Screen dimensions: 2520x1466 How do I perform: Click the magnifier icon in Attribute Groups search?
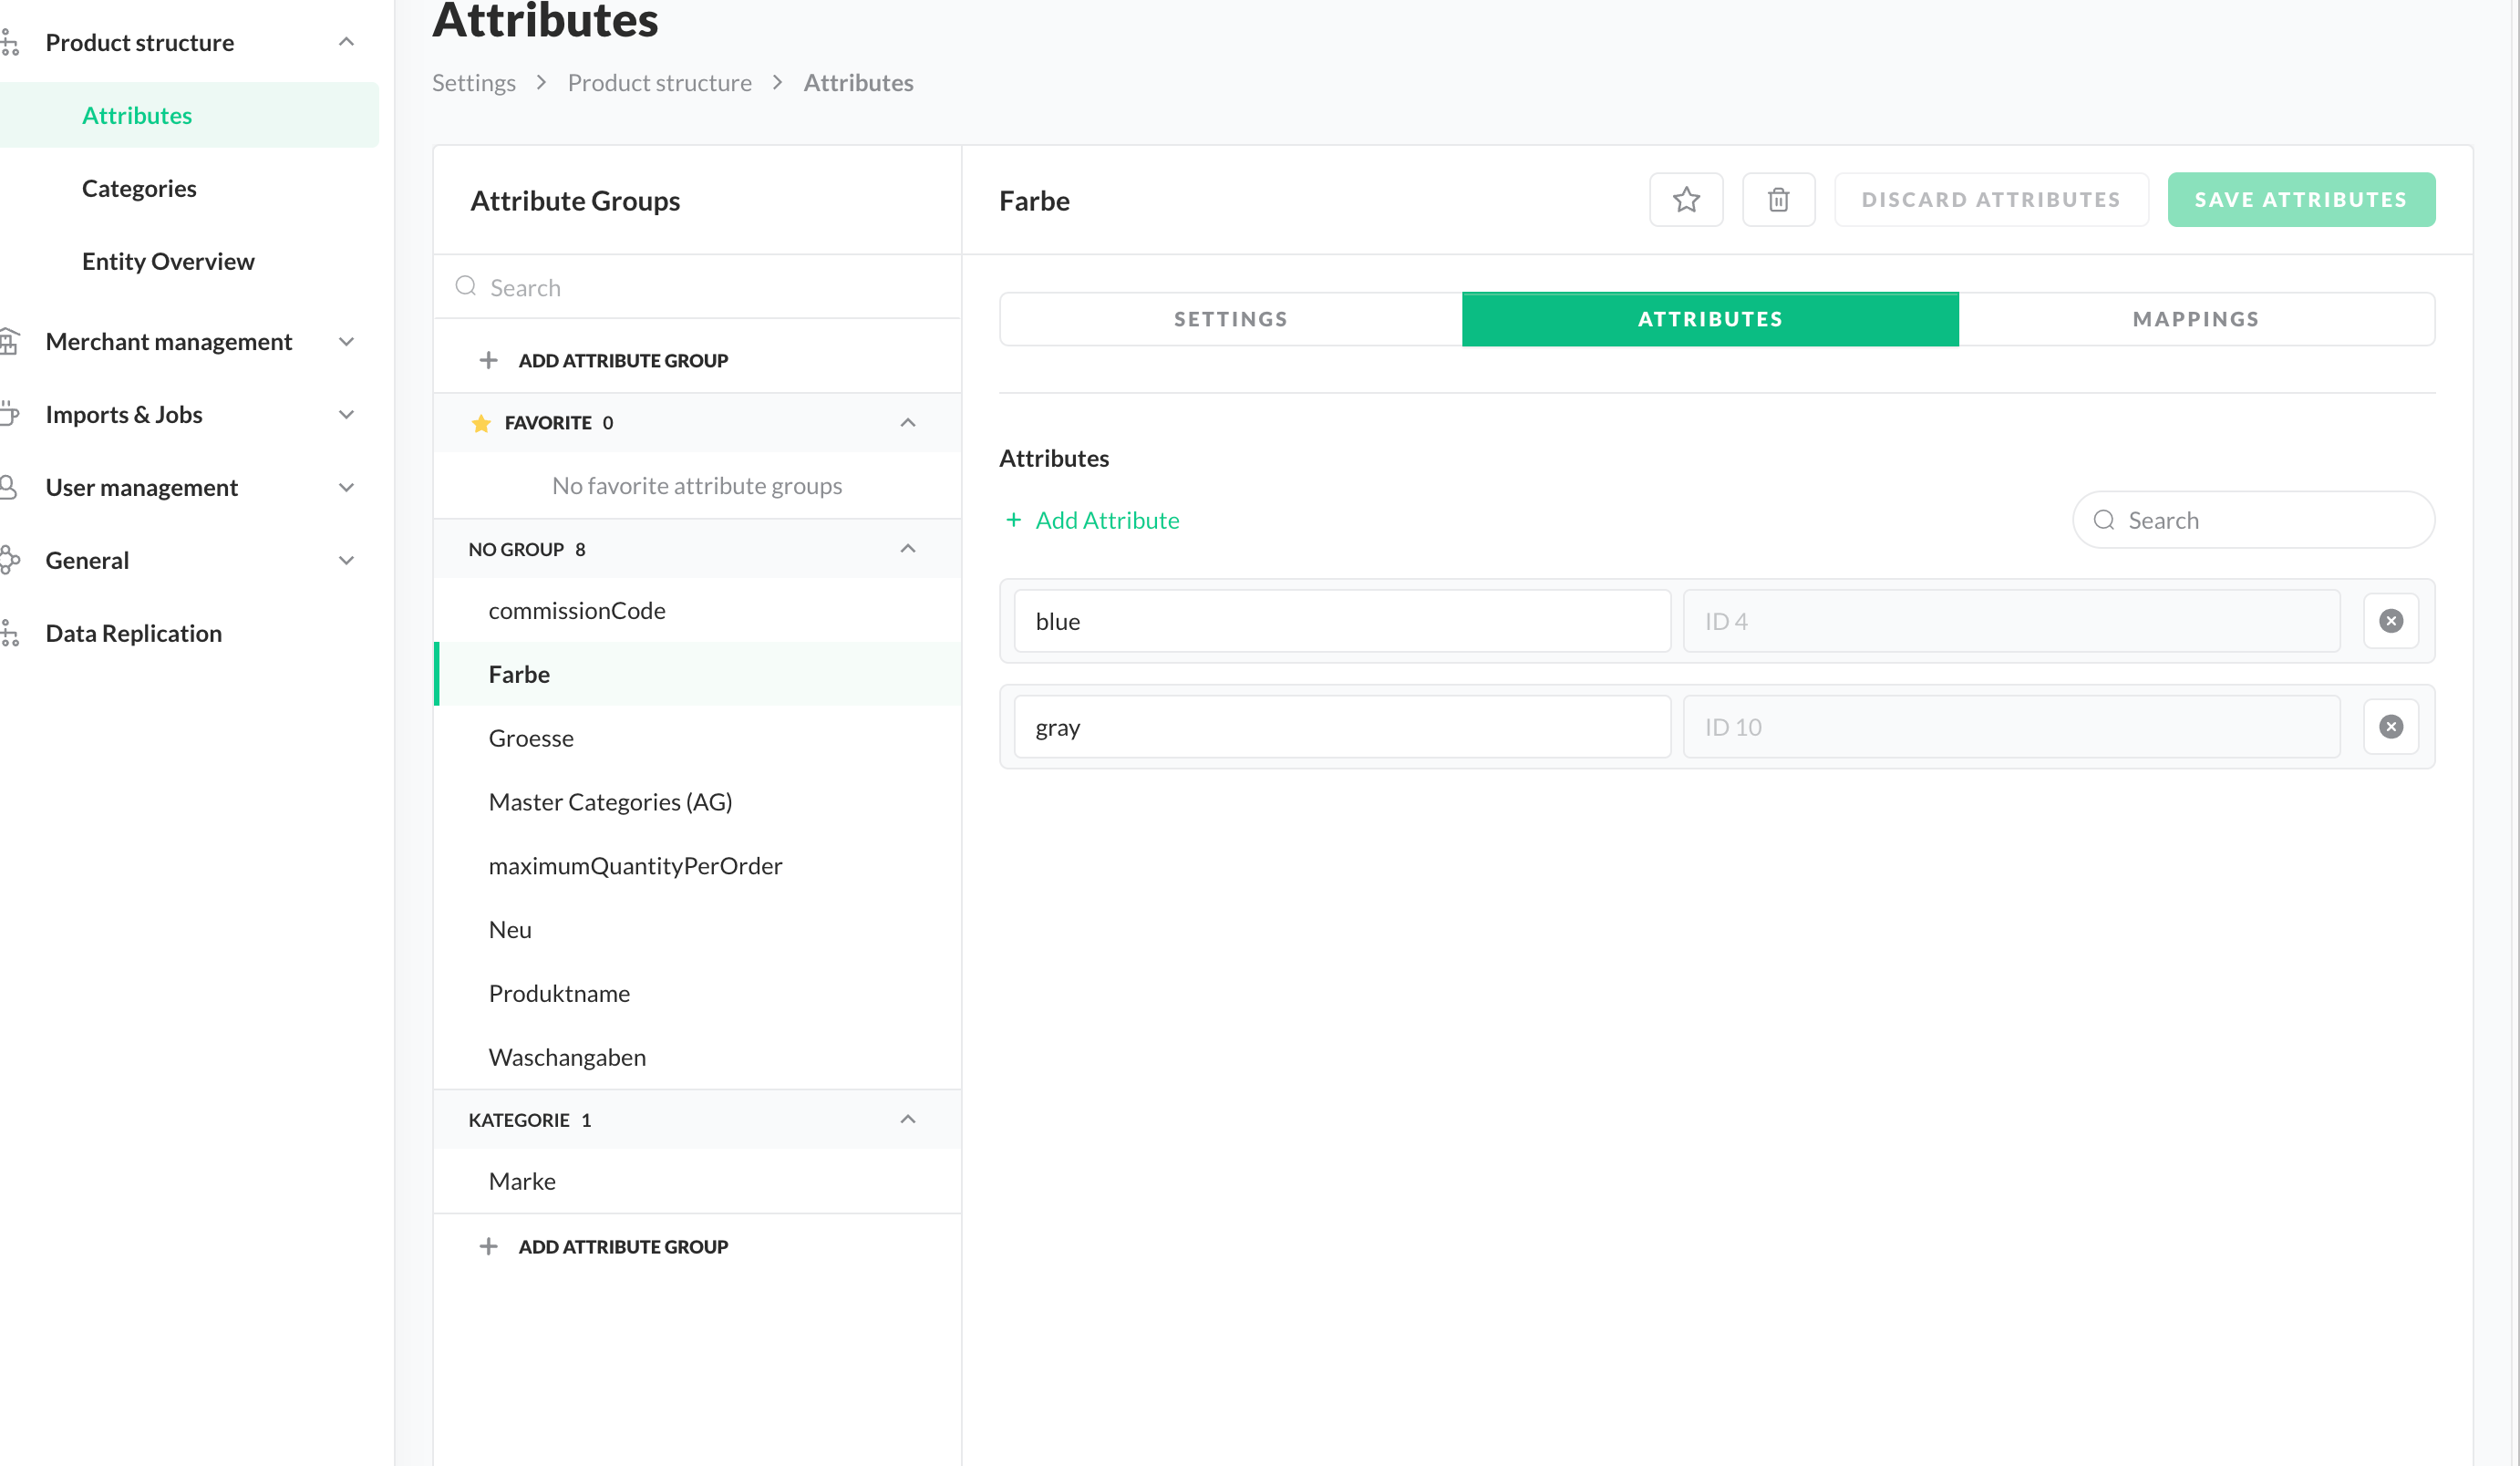pos(466,287)
